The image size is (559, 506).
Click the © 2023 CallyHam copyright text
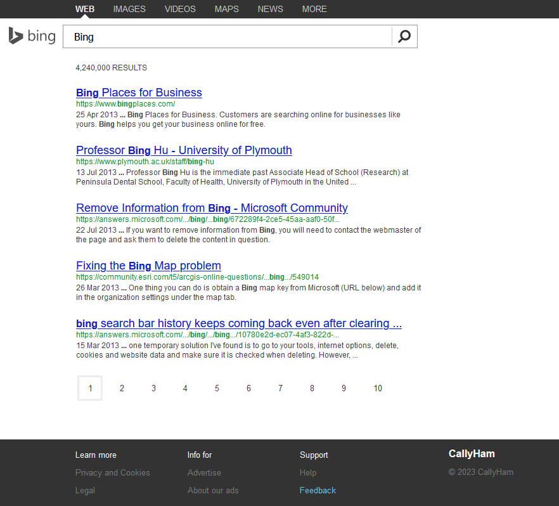tap(481, 472)
